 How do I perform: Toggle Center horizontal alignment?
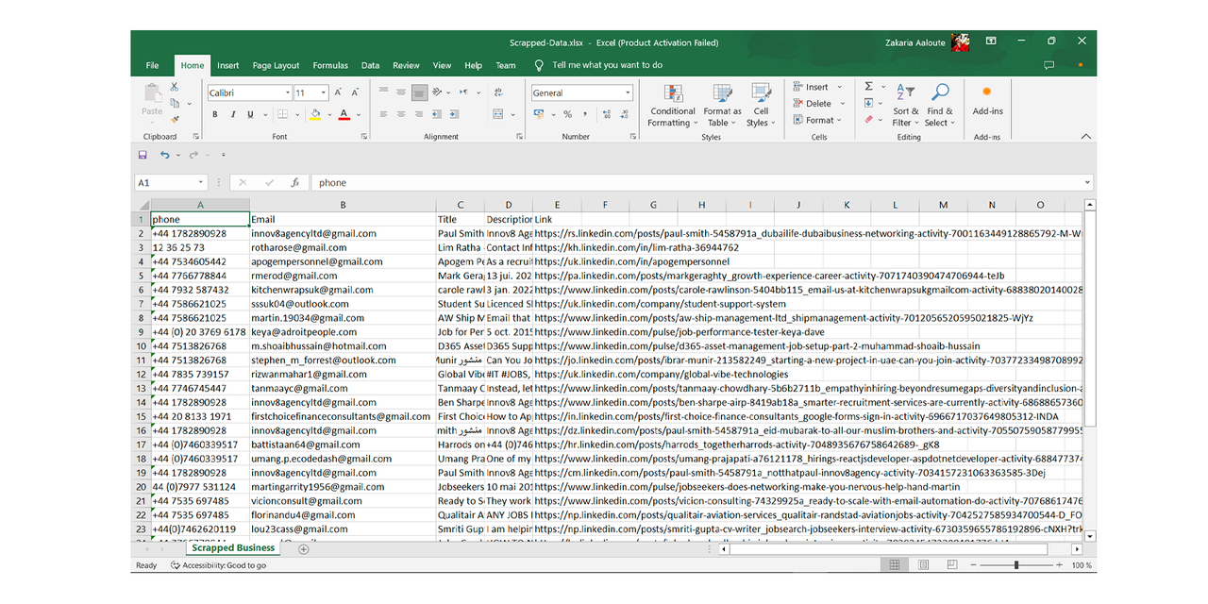[401, 114]
